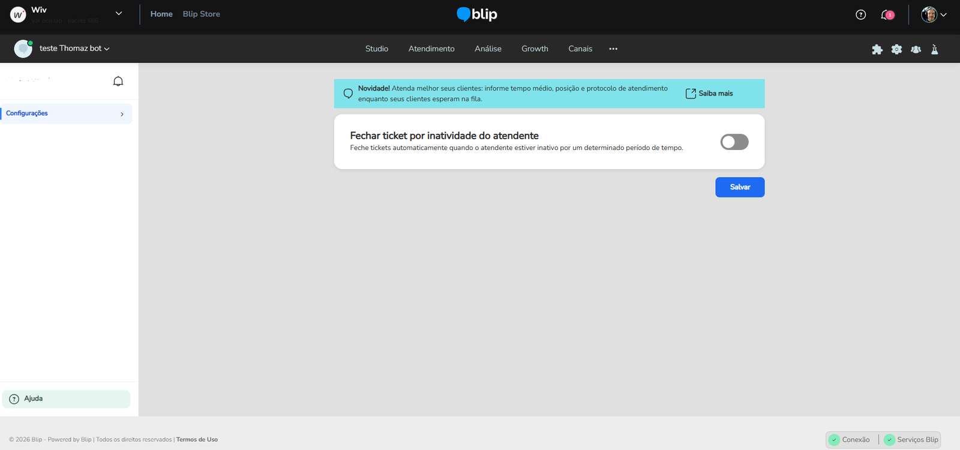Image resolution: width=960 pixels, height=450 pixels.
Task: Open the help question mark icon in the header
Action: click(861, 14)
